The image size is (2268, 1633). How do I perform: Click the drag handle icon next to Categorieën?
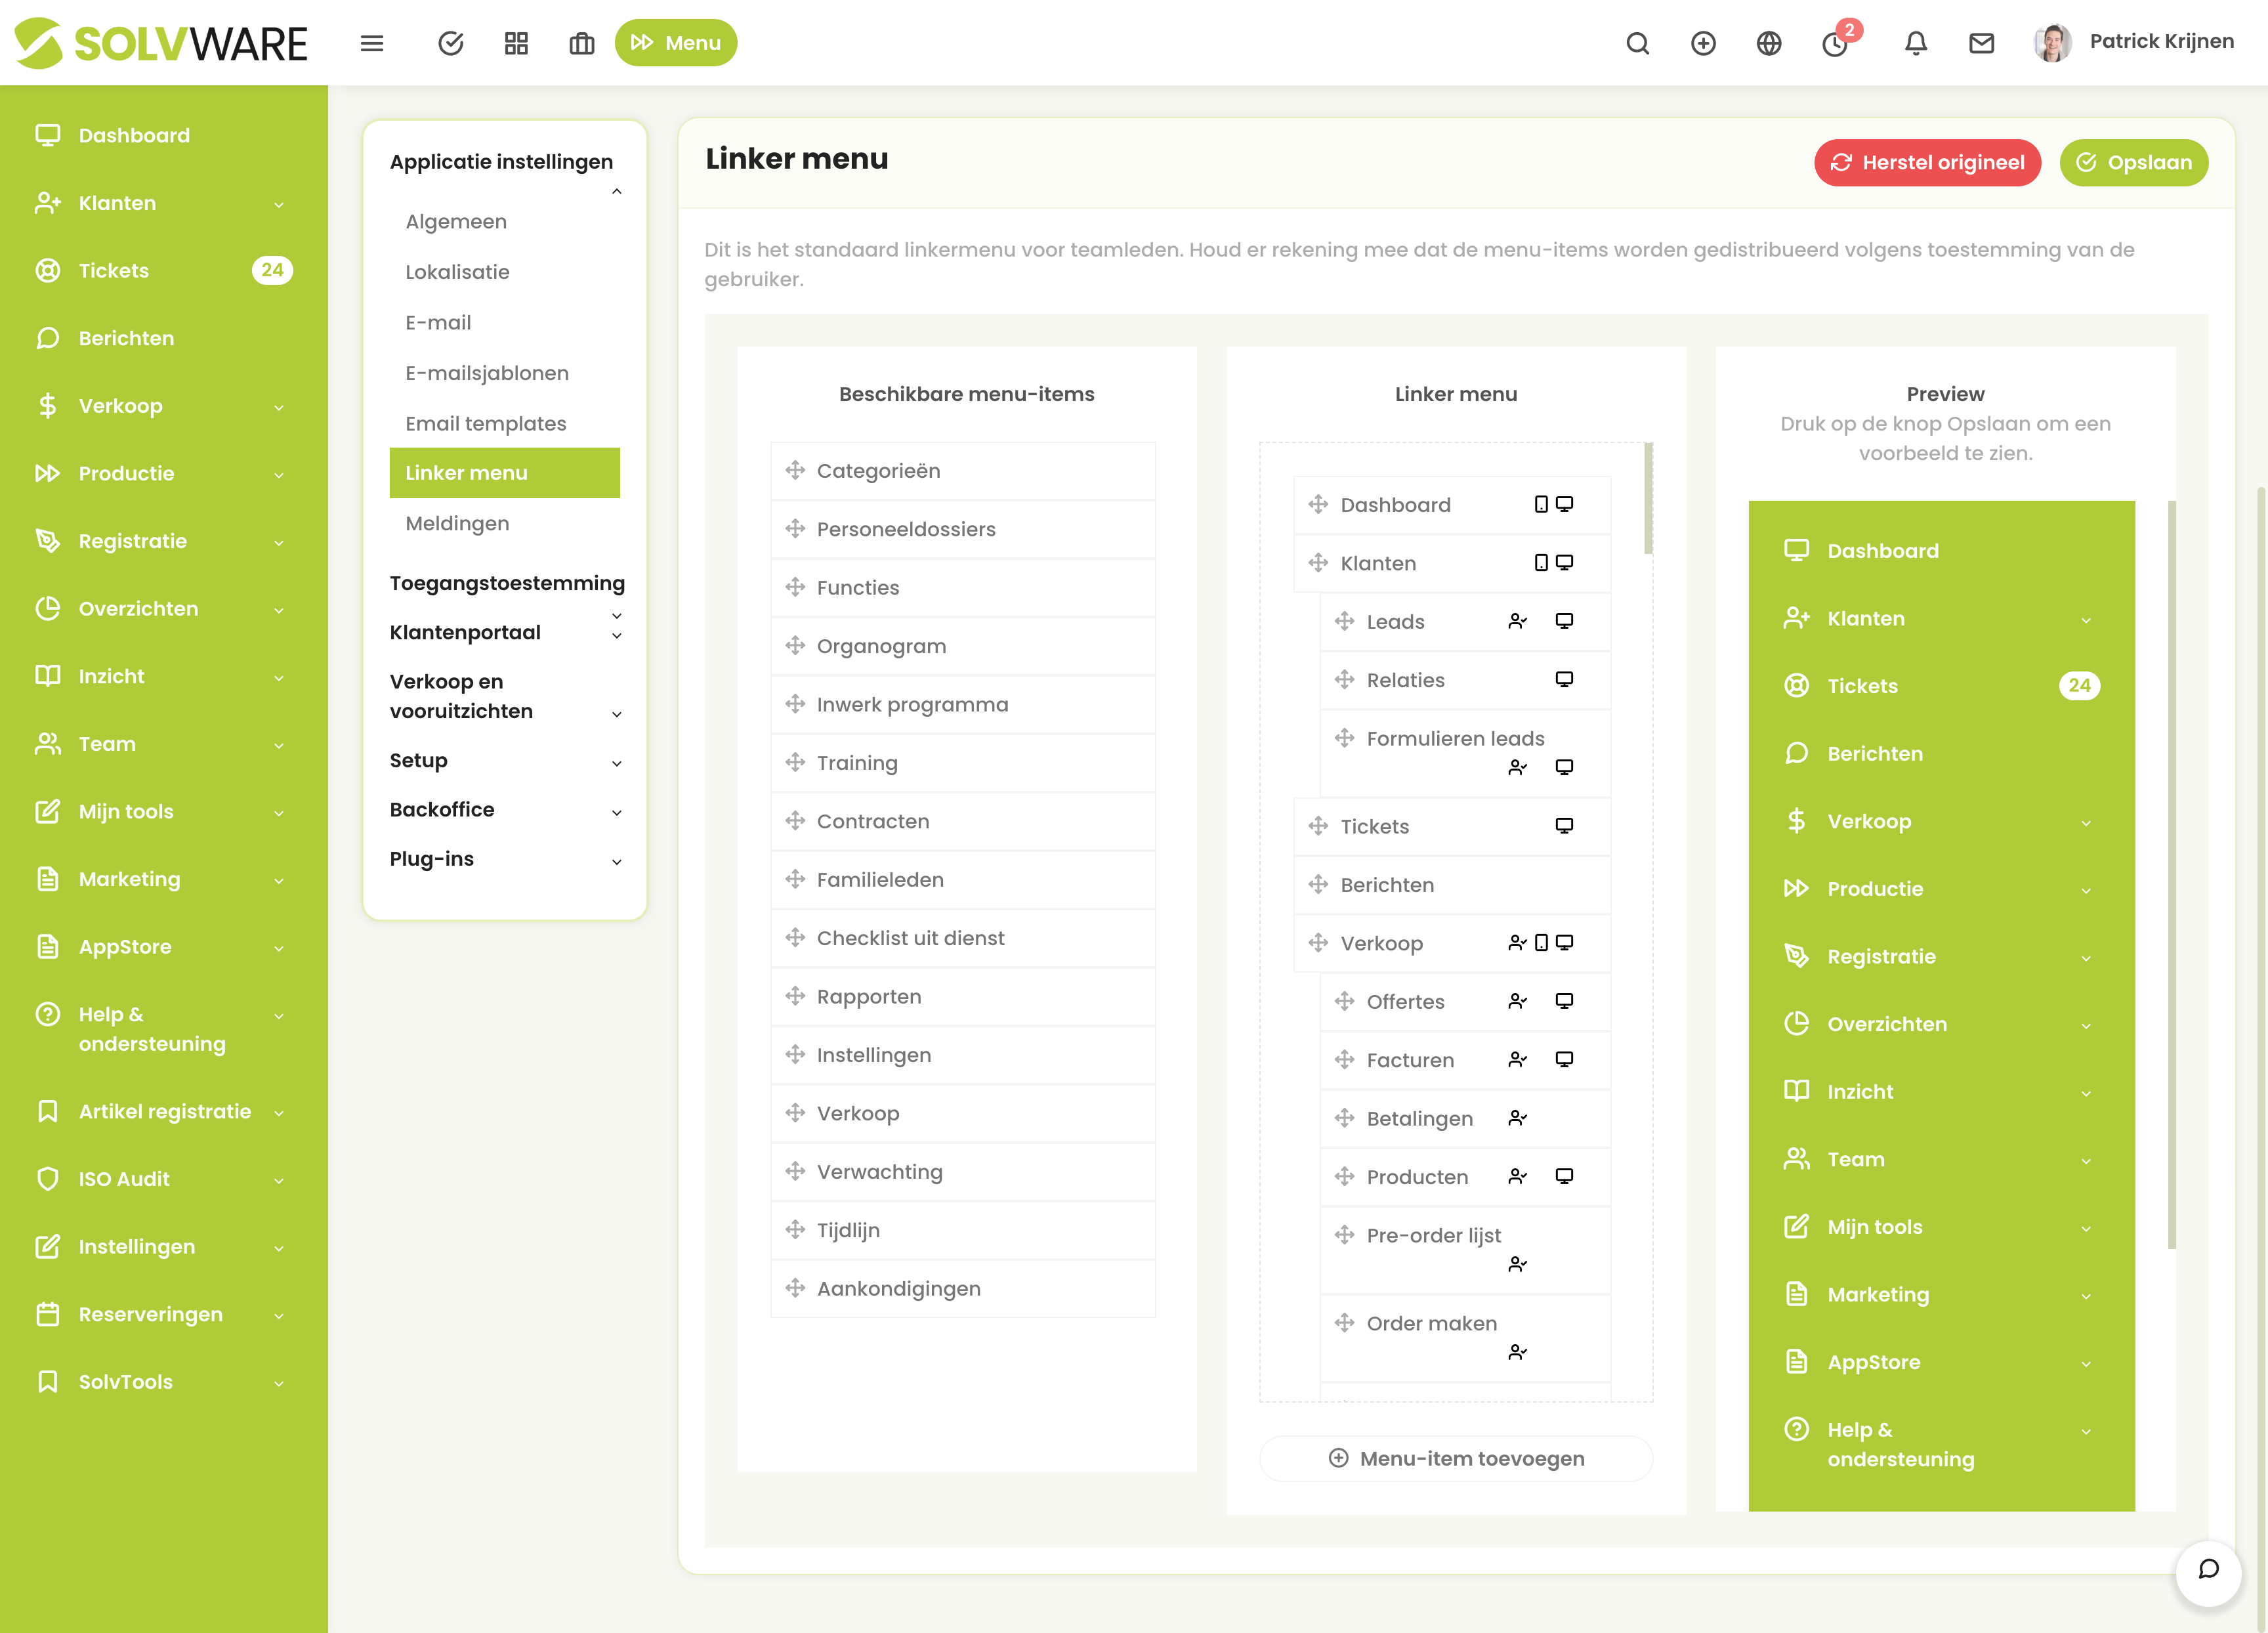pyautogui.click(x=795, y=470)
